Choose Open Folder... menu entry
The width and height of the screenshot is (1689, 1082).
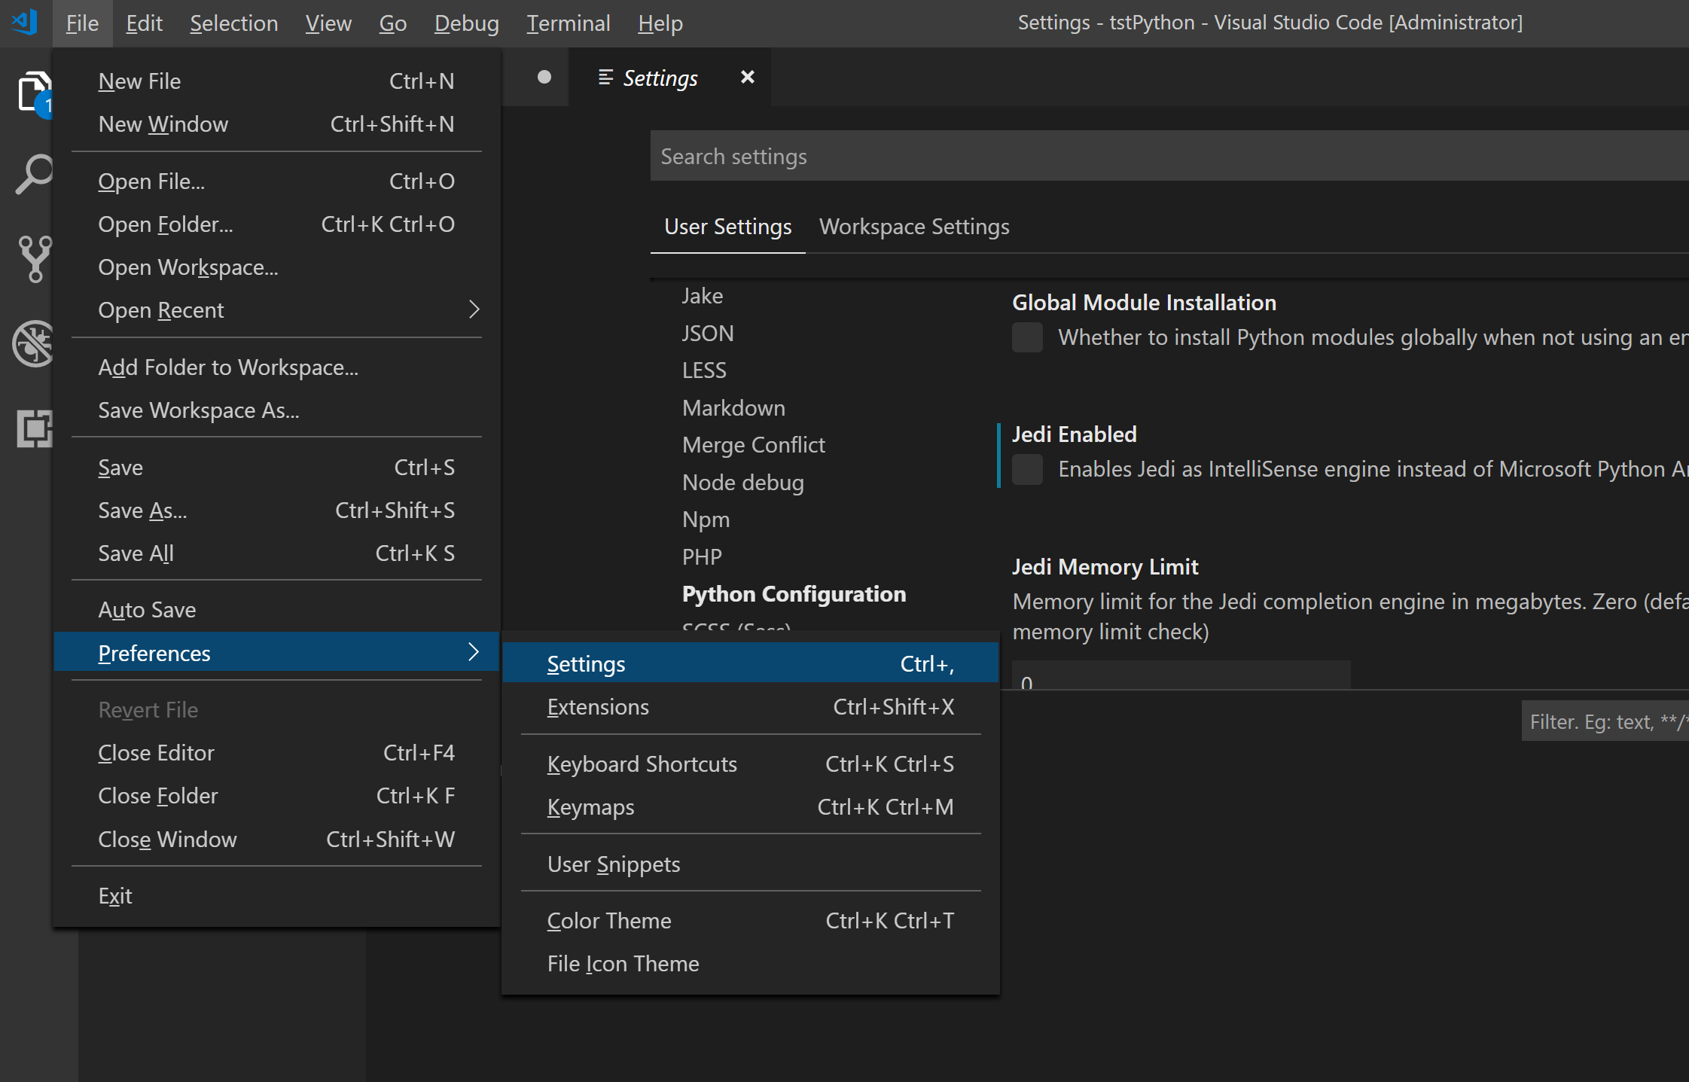coord(276,224)
